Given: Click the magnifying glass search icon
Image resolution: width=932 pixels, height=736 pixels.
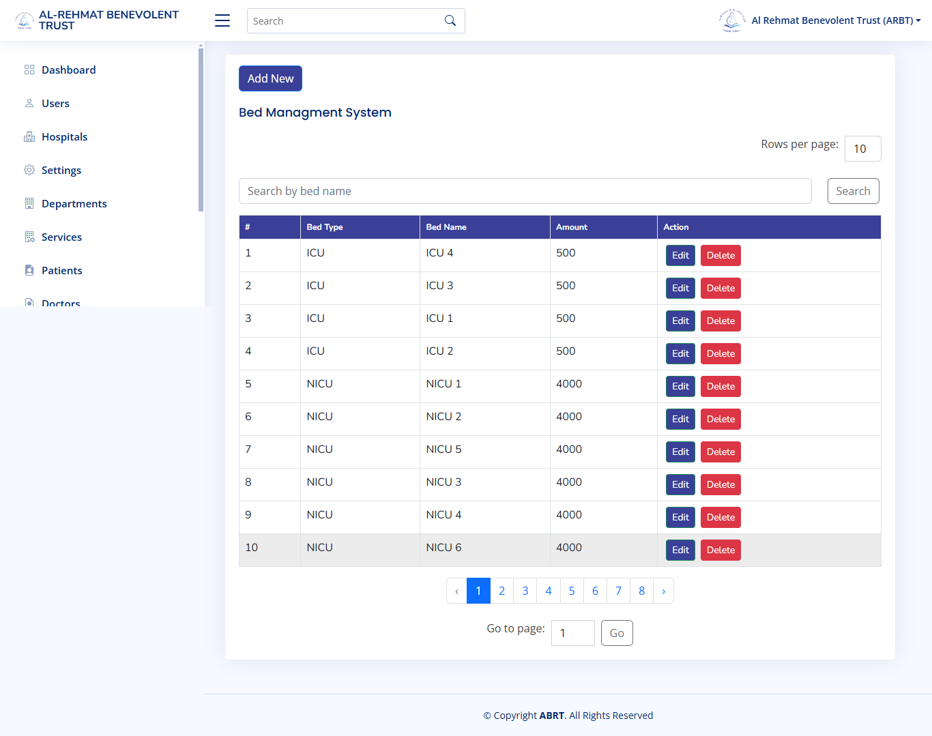Looking at the screenshot, I should click(x=450, y=20).
